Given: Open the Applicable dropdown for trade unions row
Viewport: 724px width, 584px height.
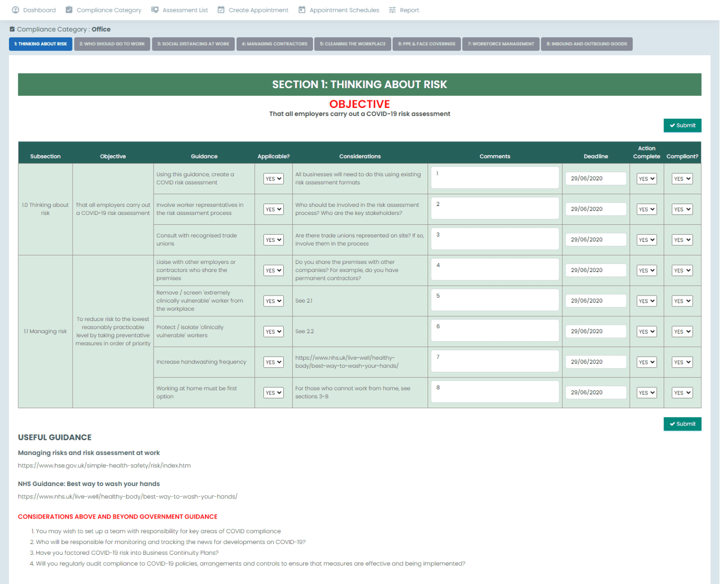Looking at the screenshot, I should (273, 239).
